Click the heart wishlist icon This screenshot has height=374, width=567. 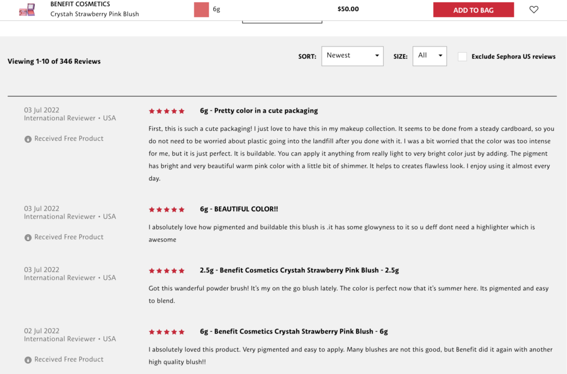click(533, 9)
